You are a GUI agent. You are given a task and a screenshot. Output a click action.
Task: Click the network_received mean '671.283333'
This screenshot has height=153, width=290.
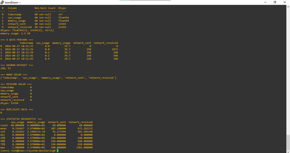[x=85, y=128]
